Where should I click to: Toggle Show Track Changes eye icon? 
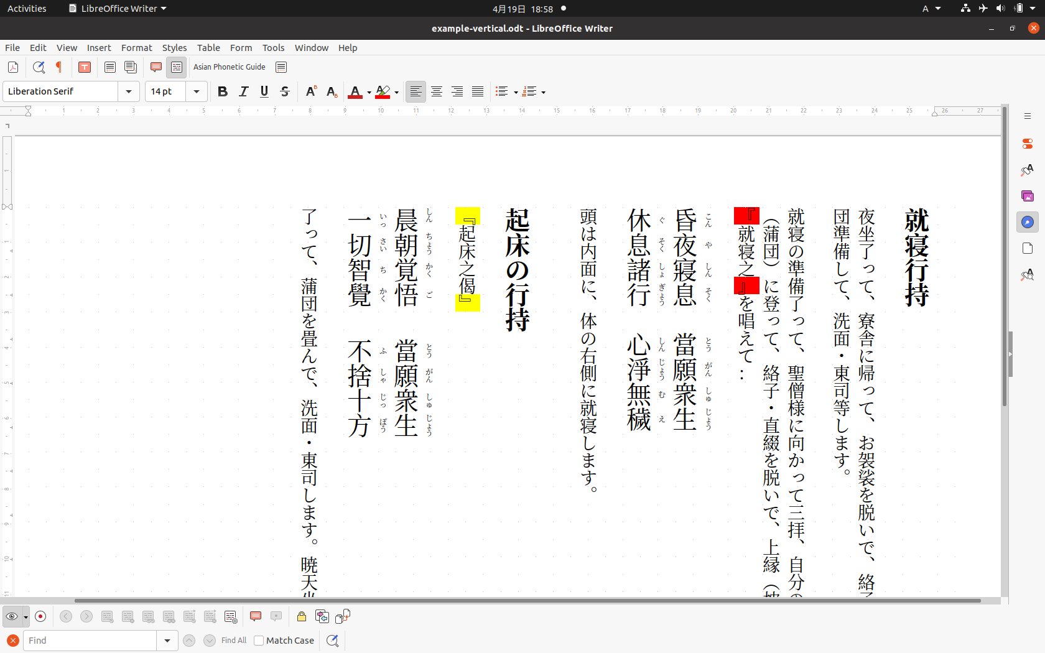tap(12, 616)
